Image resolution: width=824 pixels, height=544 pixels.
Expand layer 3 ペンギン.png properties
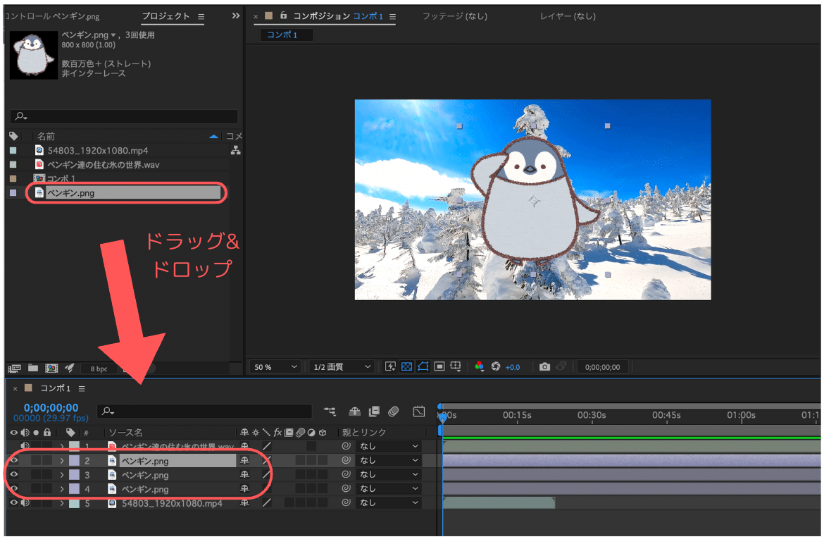(x=62, y=475)
